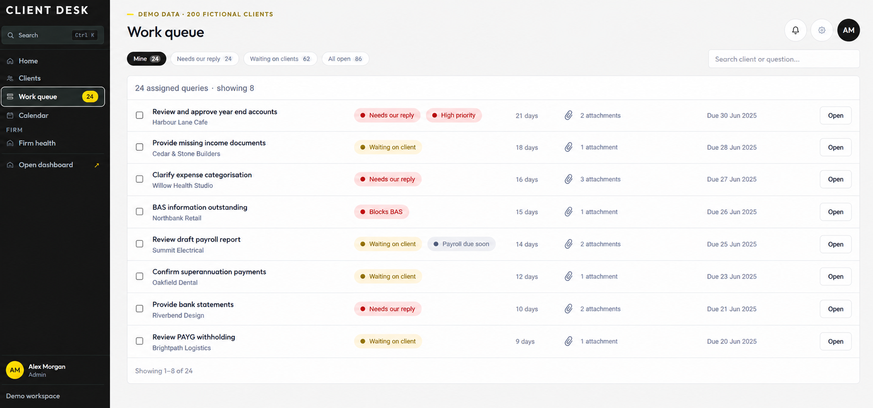Click paperclip icon for Willow Health Studio
Screen dimensions: 873x408
tap(568, 179)
